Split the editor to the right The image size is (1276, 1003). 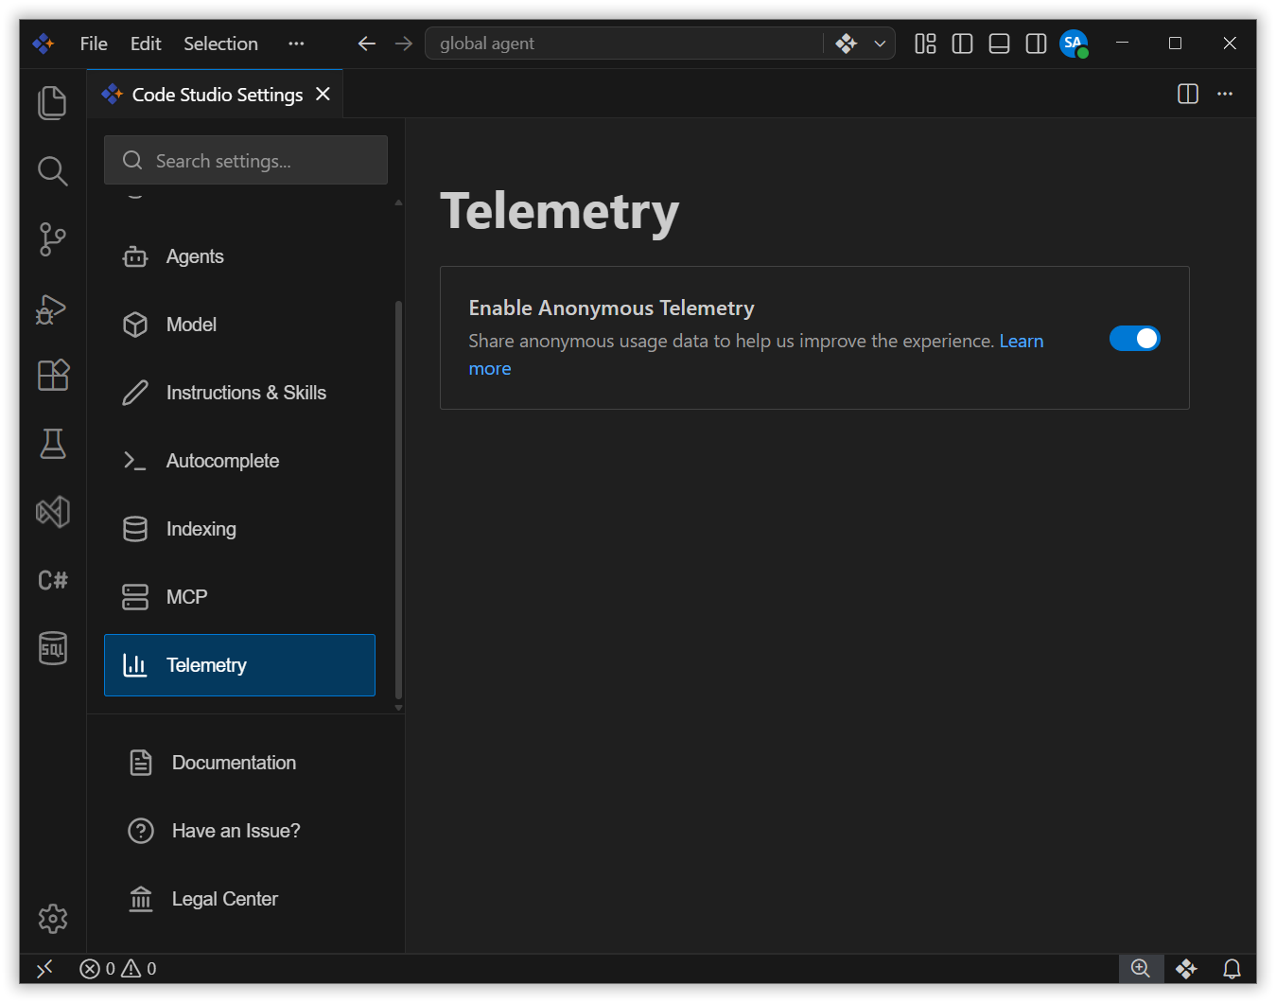coord(1188,94)
